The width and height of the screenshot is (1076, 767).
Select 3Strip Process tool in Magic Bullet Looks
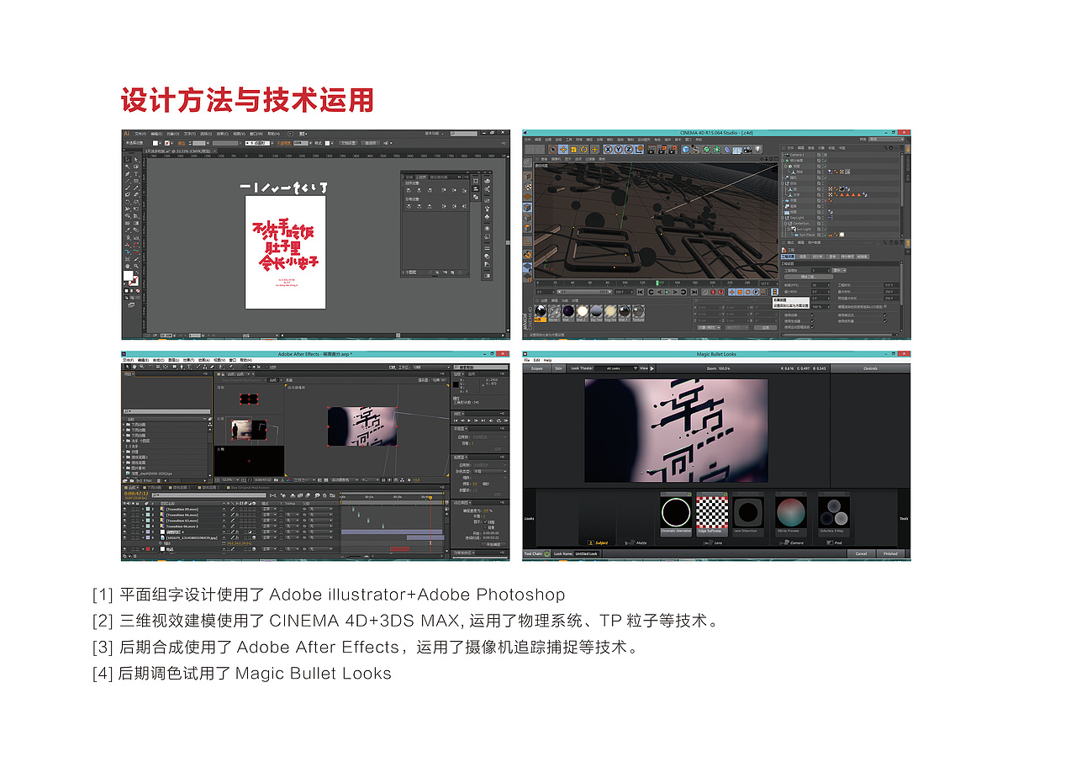click(x=791, y=514)
